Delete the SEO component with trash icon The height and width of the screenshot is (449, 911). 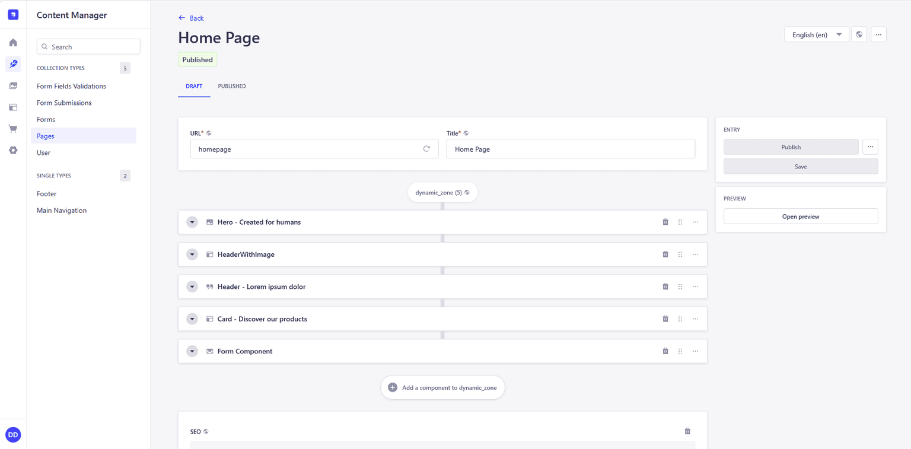point(687,431)
